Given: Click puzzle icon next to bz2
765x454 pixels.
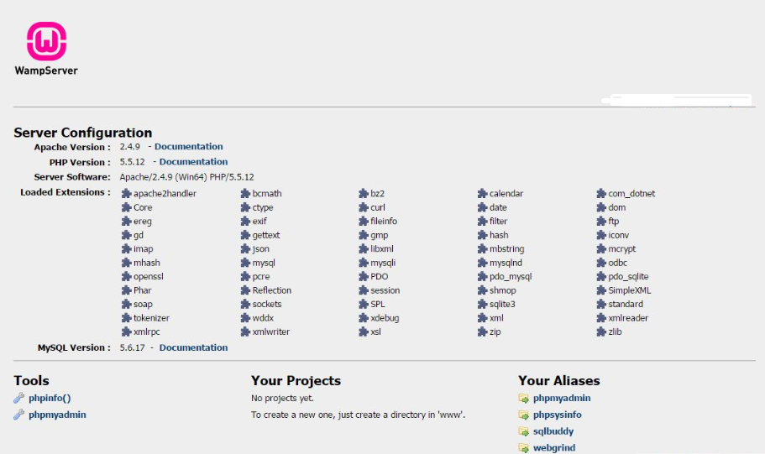Looking at the screenshot, I should click(364, 194).
